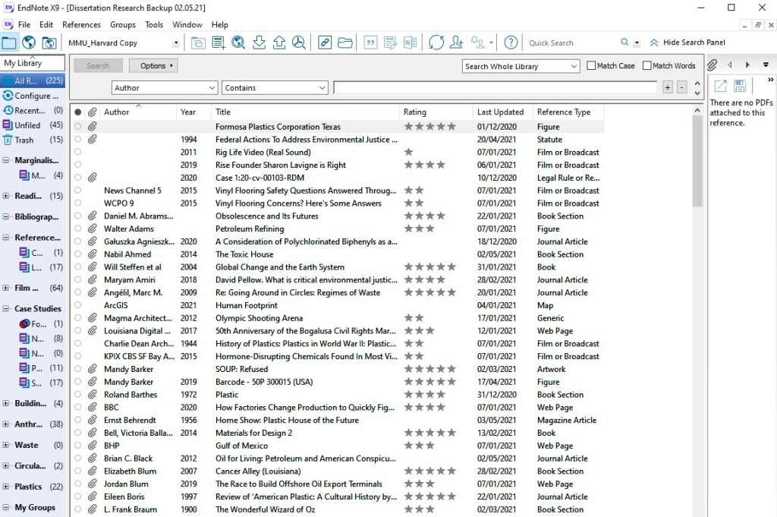Click the Sync Library icon
This screenshot has width=777, height=517.
436,43
